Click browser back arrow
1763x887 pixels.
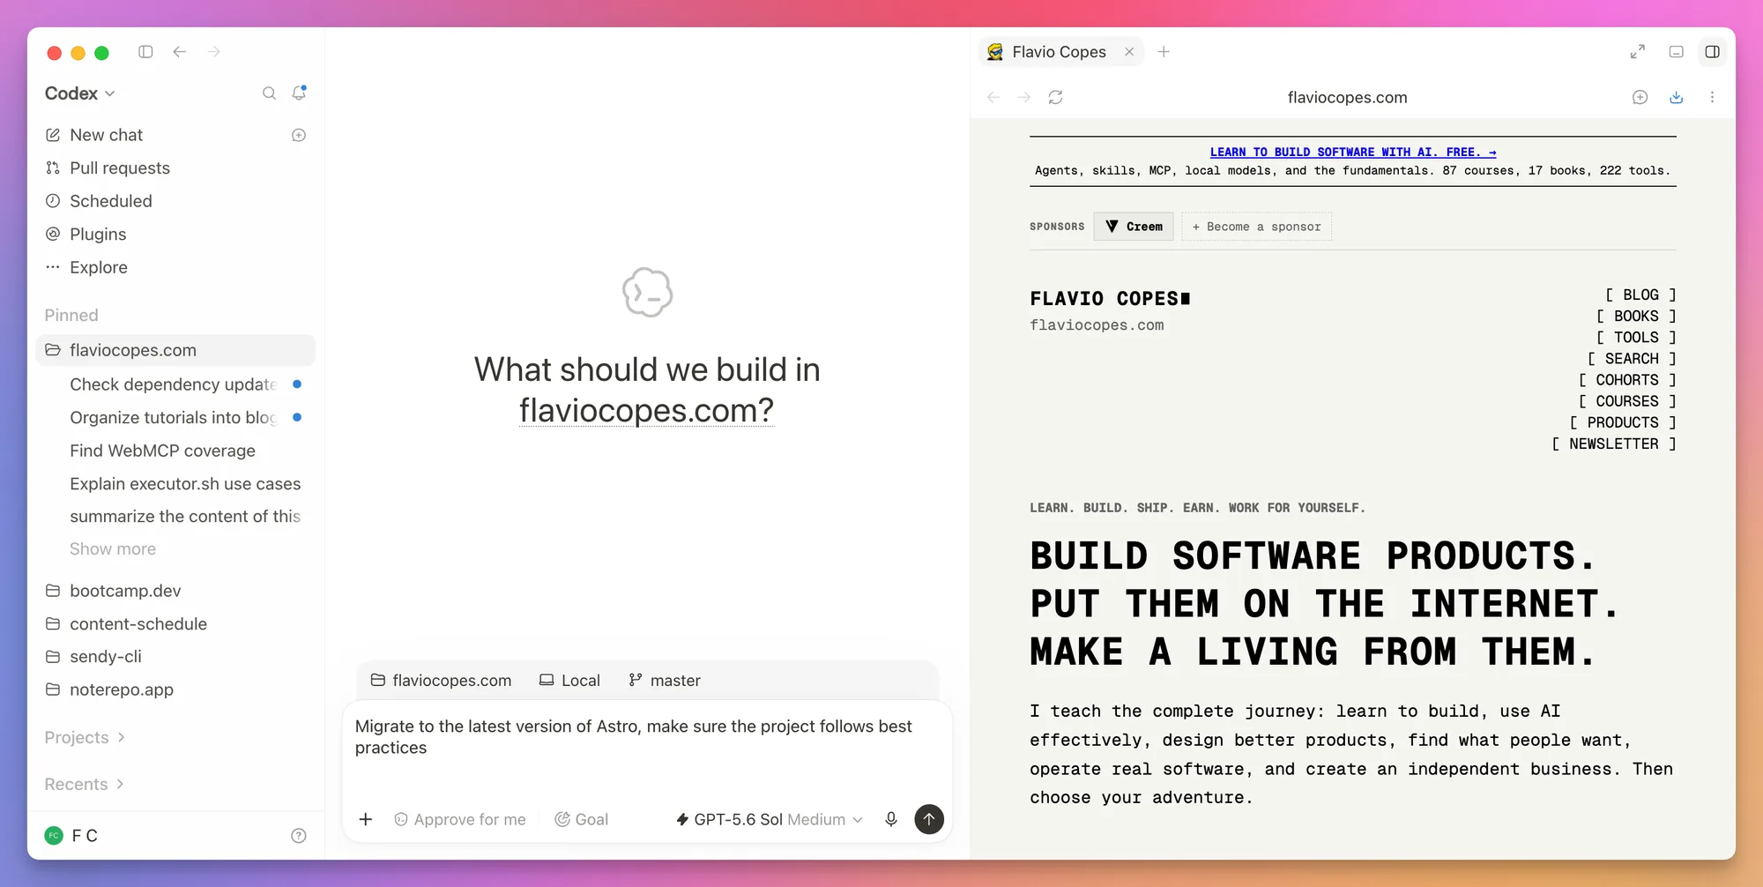(993, 97)
